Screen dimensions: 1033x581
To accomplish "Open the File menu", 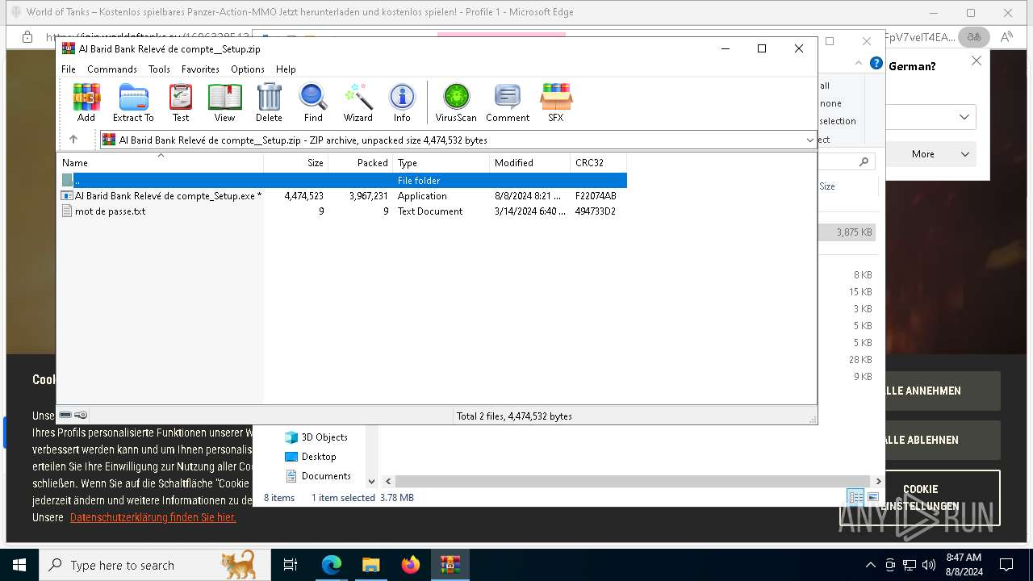I will [x=69, y=69].
